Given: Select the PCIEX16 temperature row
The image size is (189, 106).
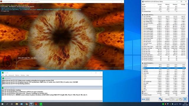Looking at the screenshot, I should [164, 70].
